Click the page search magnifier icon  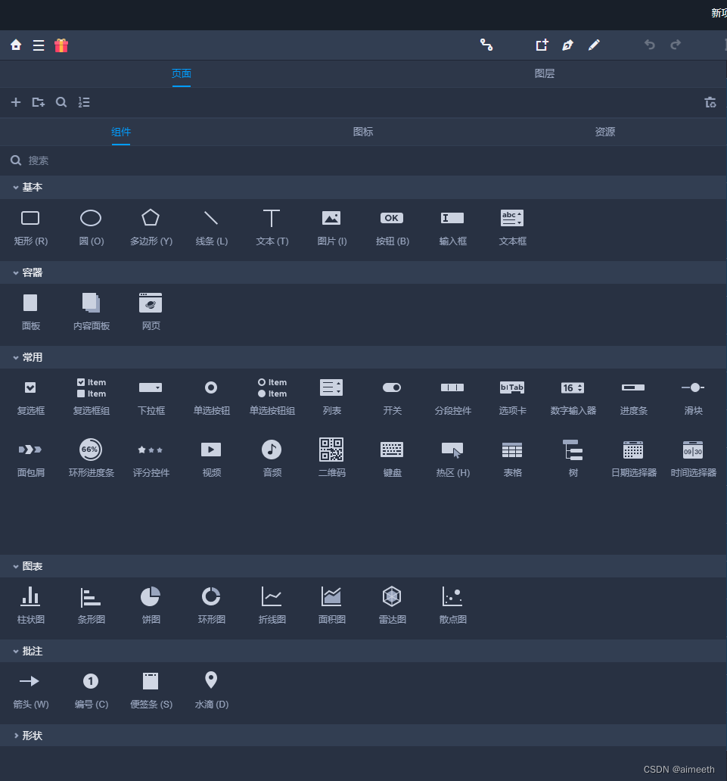pos(61,102)
